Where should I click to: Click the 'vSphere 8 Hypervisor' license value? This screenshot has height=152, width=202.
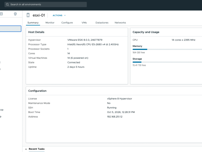pyautogui.click(x=119, y=99)
